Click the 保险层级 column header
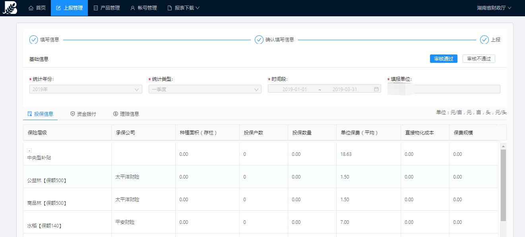Image resolution: width=525 pixels, height=237 pixels. [x=67, y=133]
